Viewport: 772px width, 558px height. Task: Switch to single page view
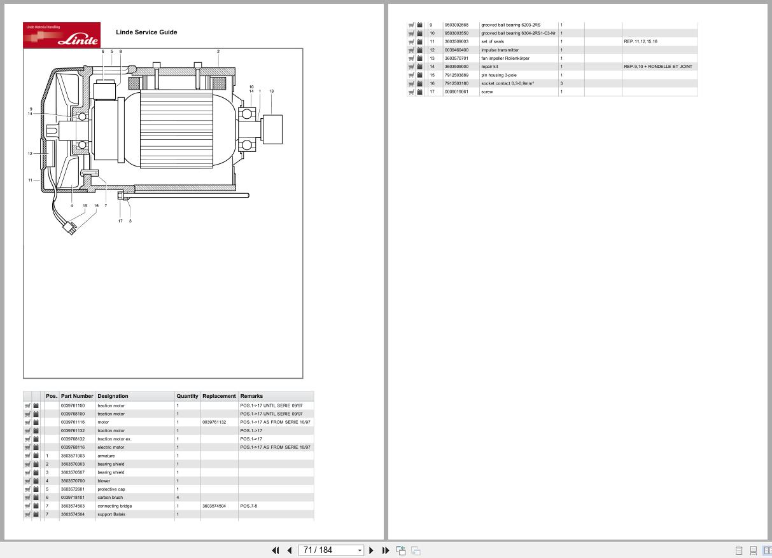coord(739,550)
